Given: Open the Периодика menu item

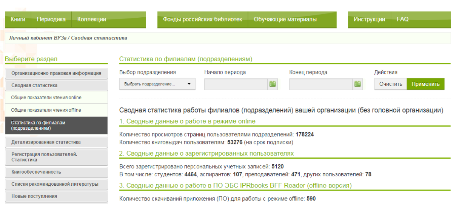Looking at the screenshot, I should tap(51, 20).
